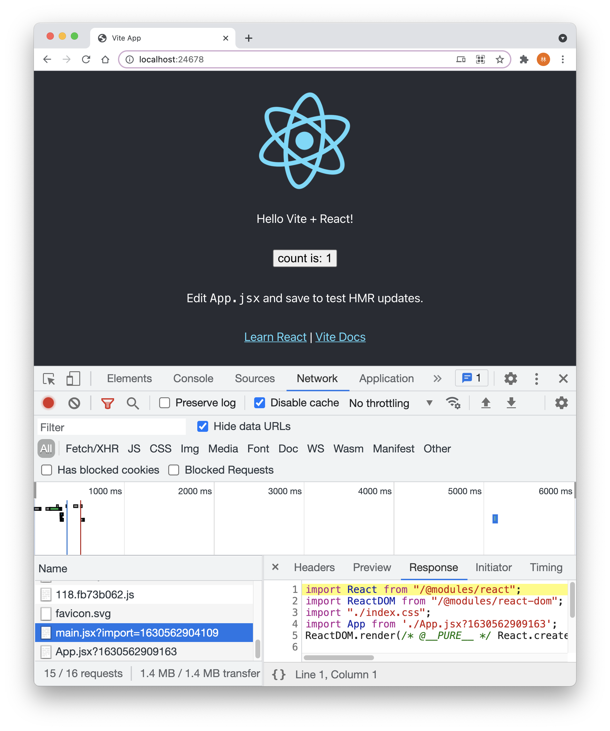610x731 pixels.
Task: Open the issues counter badge showing 1
Action: pyautogui.click(x=472, y=378)
